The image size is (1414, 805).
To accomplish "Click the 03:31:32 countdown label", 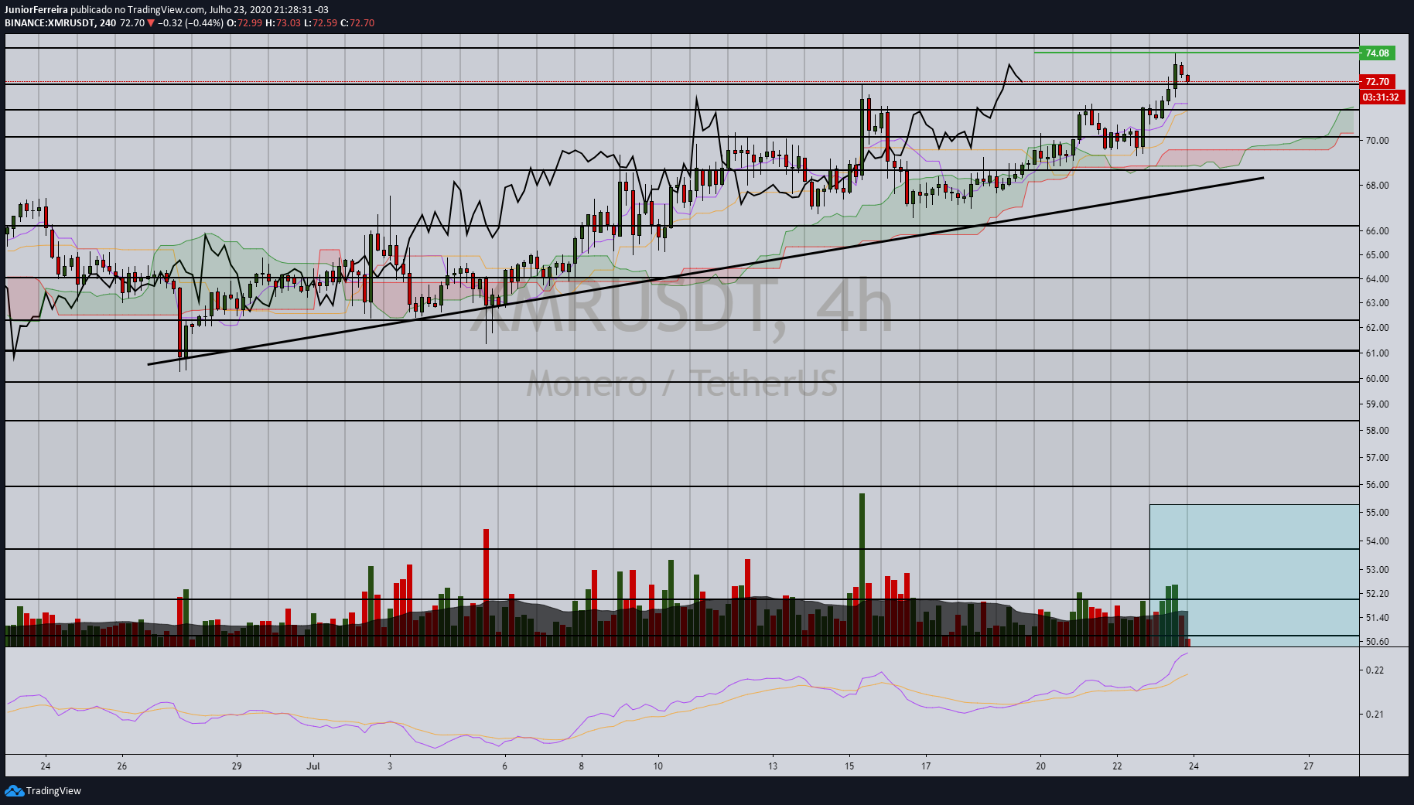I will pyautogui.click(x=1381, y=97).
